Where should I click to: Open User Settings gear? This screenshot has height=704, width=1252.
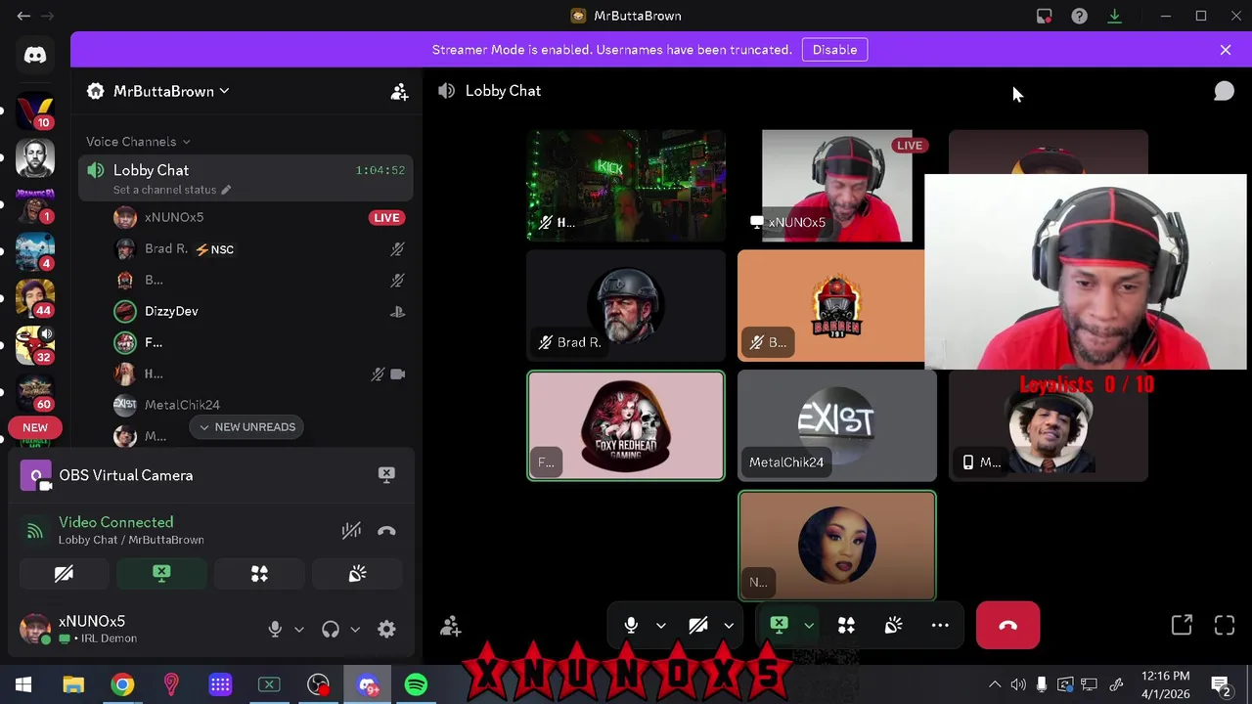tap(386, 630)
